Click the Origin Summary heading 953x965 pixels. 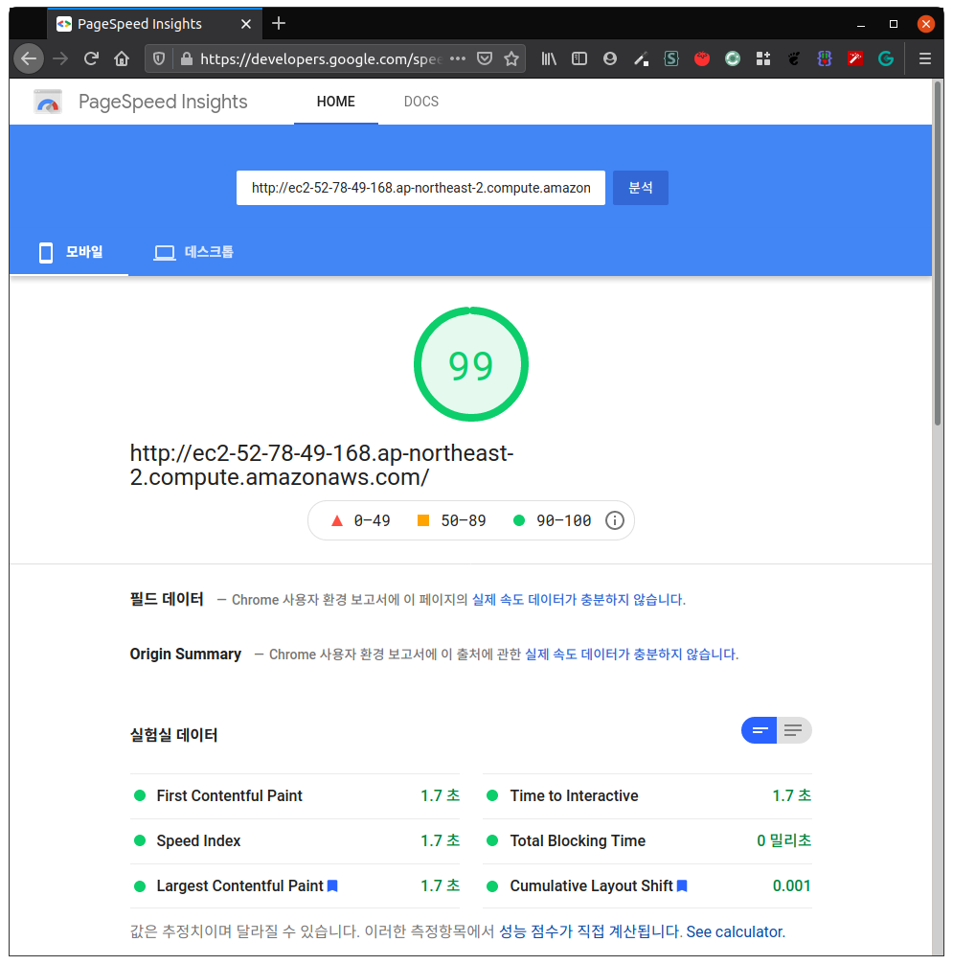click(x=185, y=655)
